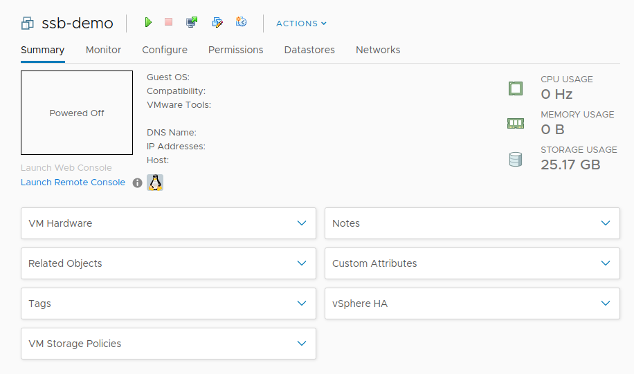The width and height of the screenshot is (634, 374).
Task: Expand the Related Objects panel
Action: point(301,263)
